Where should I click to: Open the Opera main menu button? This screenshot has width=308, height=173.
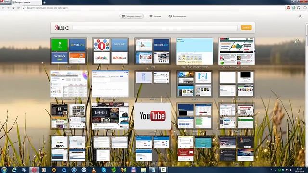tap(5, 2)
